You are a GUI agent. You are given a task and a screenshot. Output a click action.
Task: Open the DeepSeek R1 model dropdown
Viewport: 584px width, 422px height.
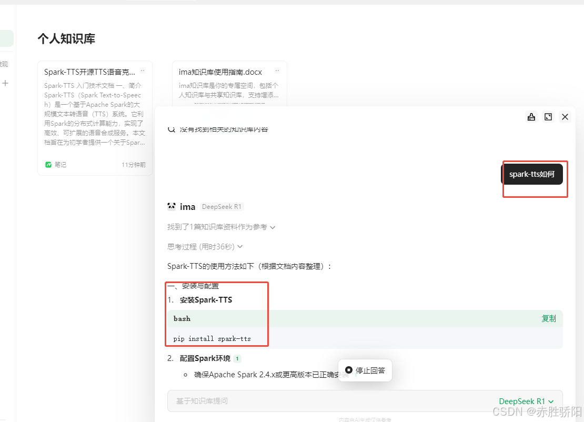pyautogui.click(x=526, y=401)
